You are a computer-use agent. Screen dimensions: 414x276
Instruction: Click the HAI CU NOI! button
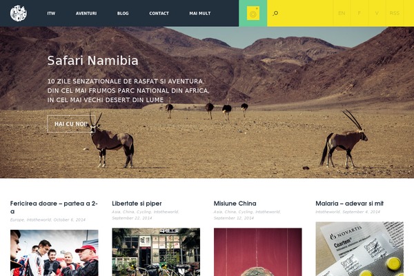[x=71, y=124]
